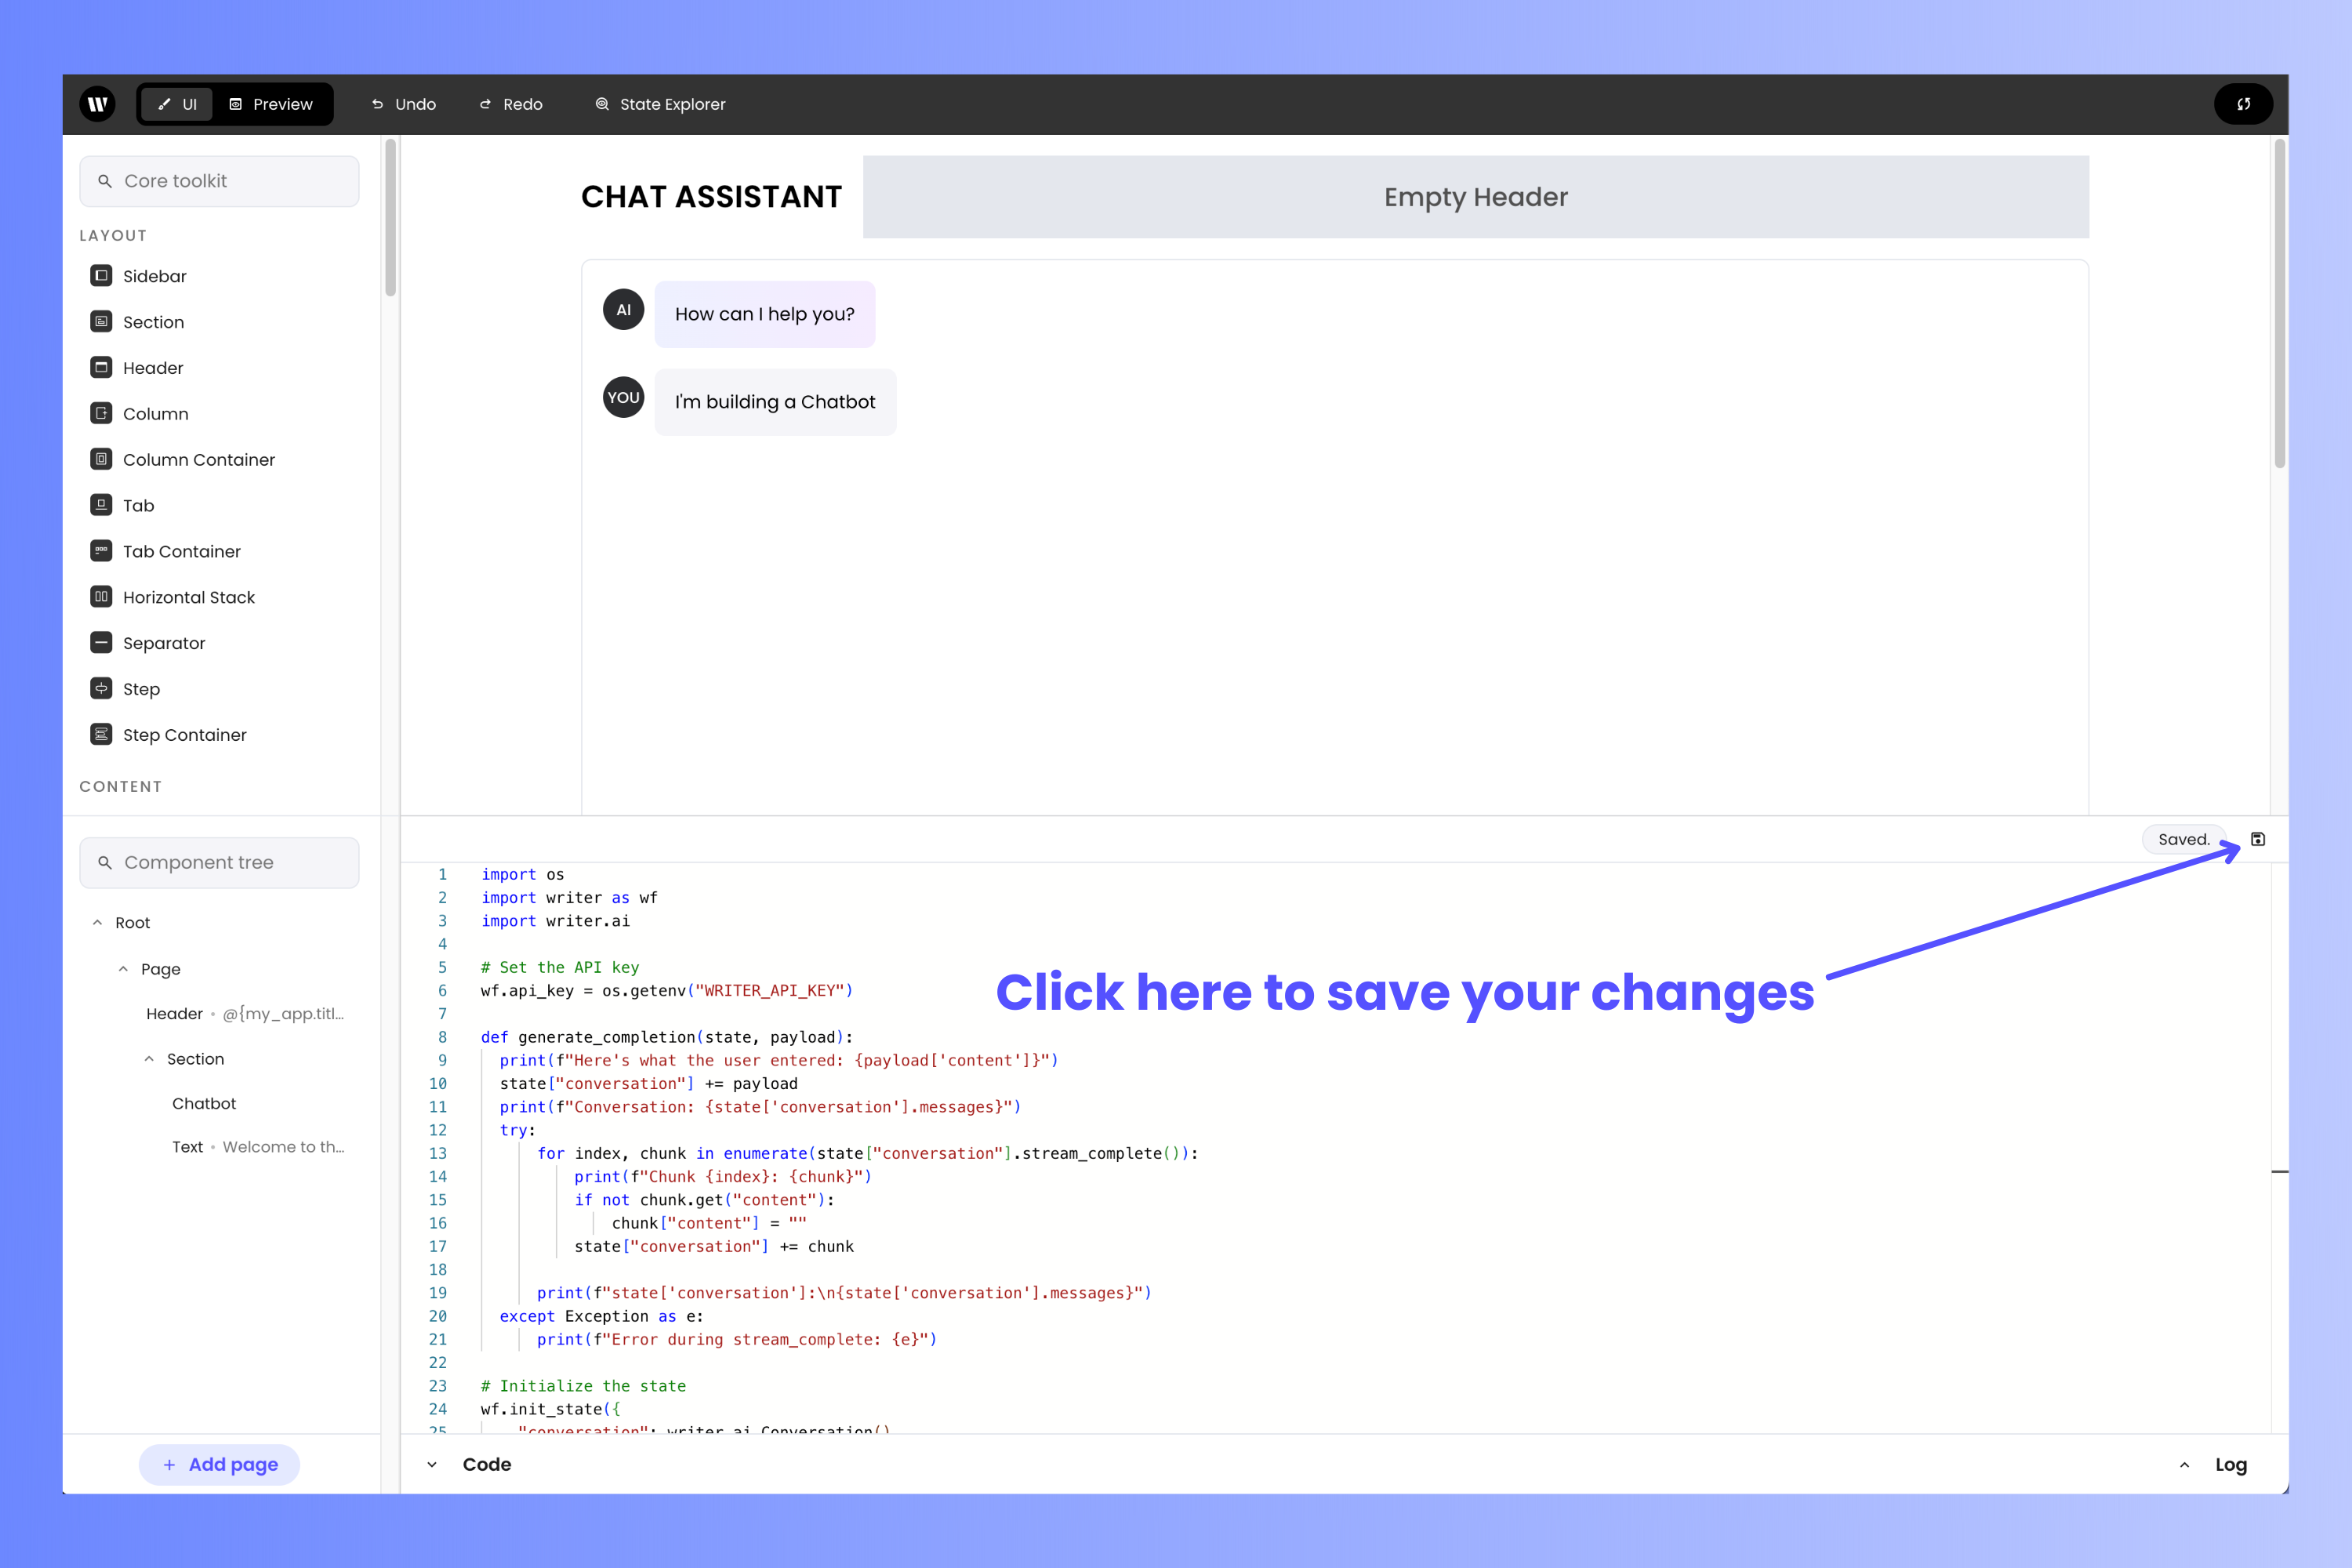Image resolution: width=2352 pixels, height=1568 pixels.
Task: Select the Tab component icon
Action: click(x=101, y=505)
